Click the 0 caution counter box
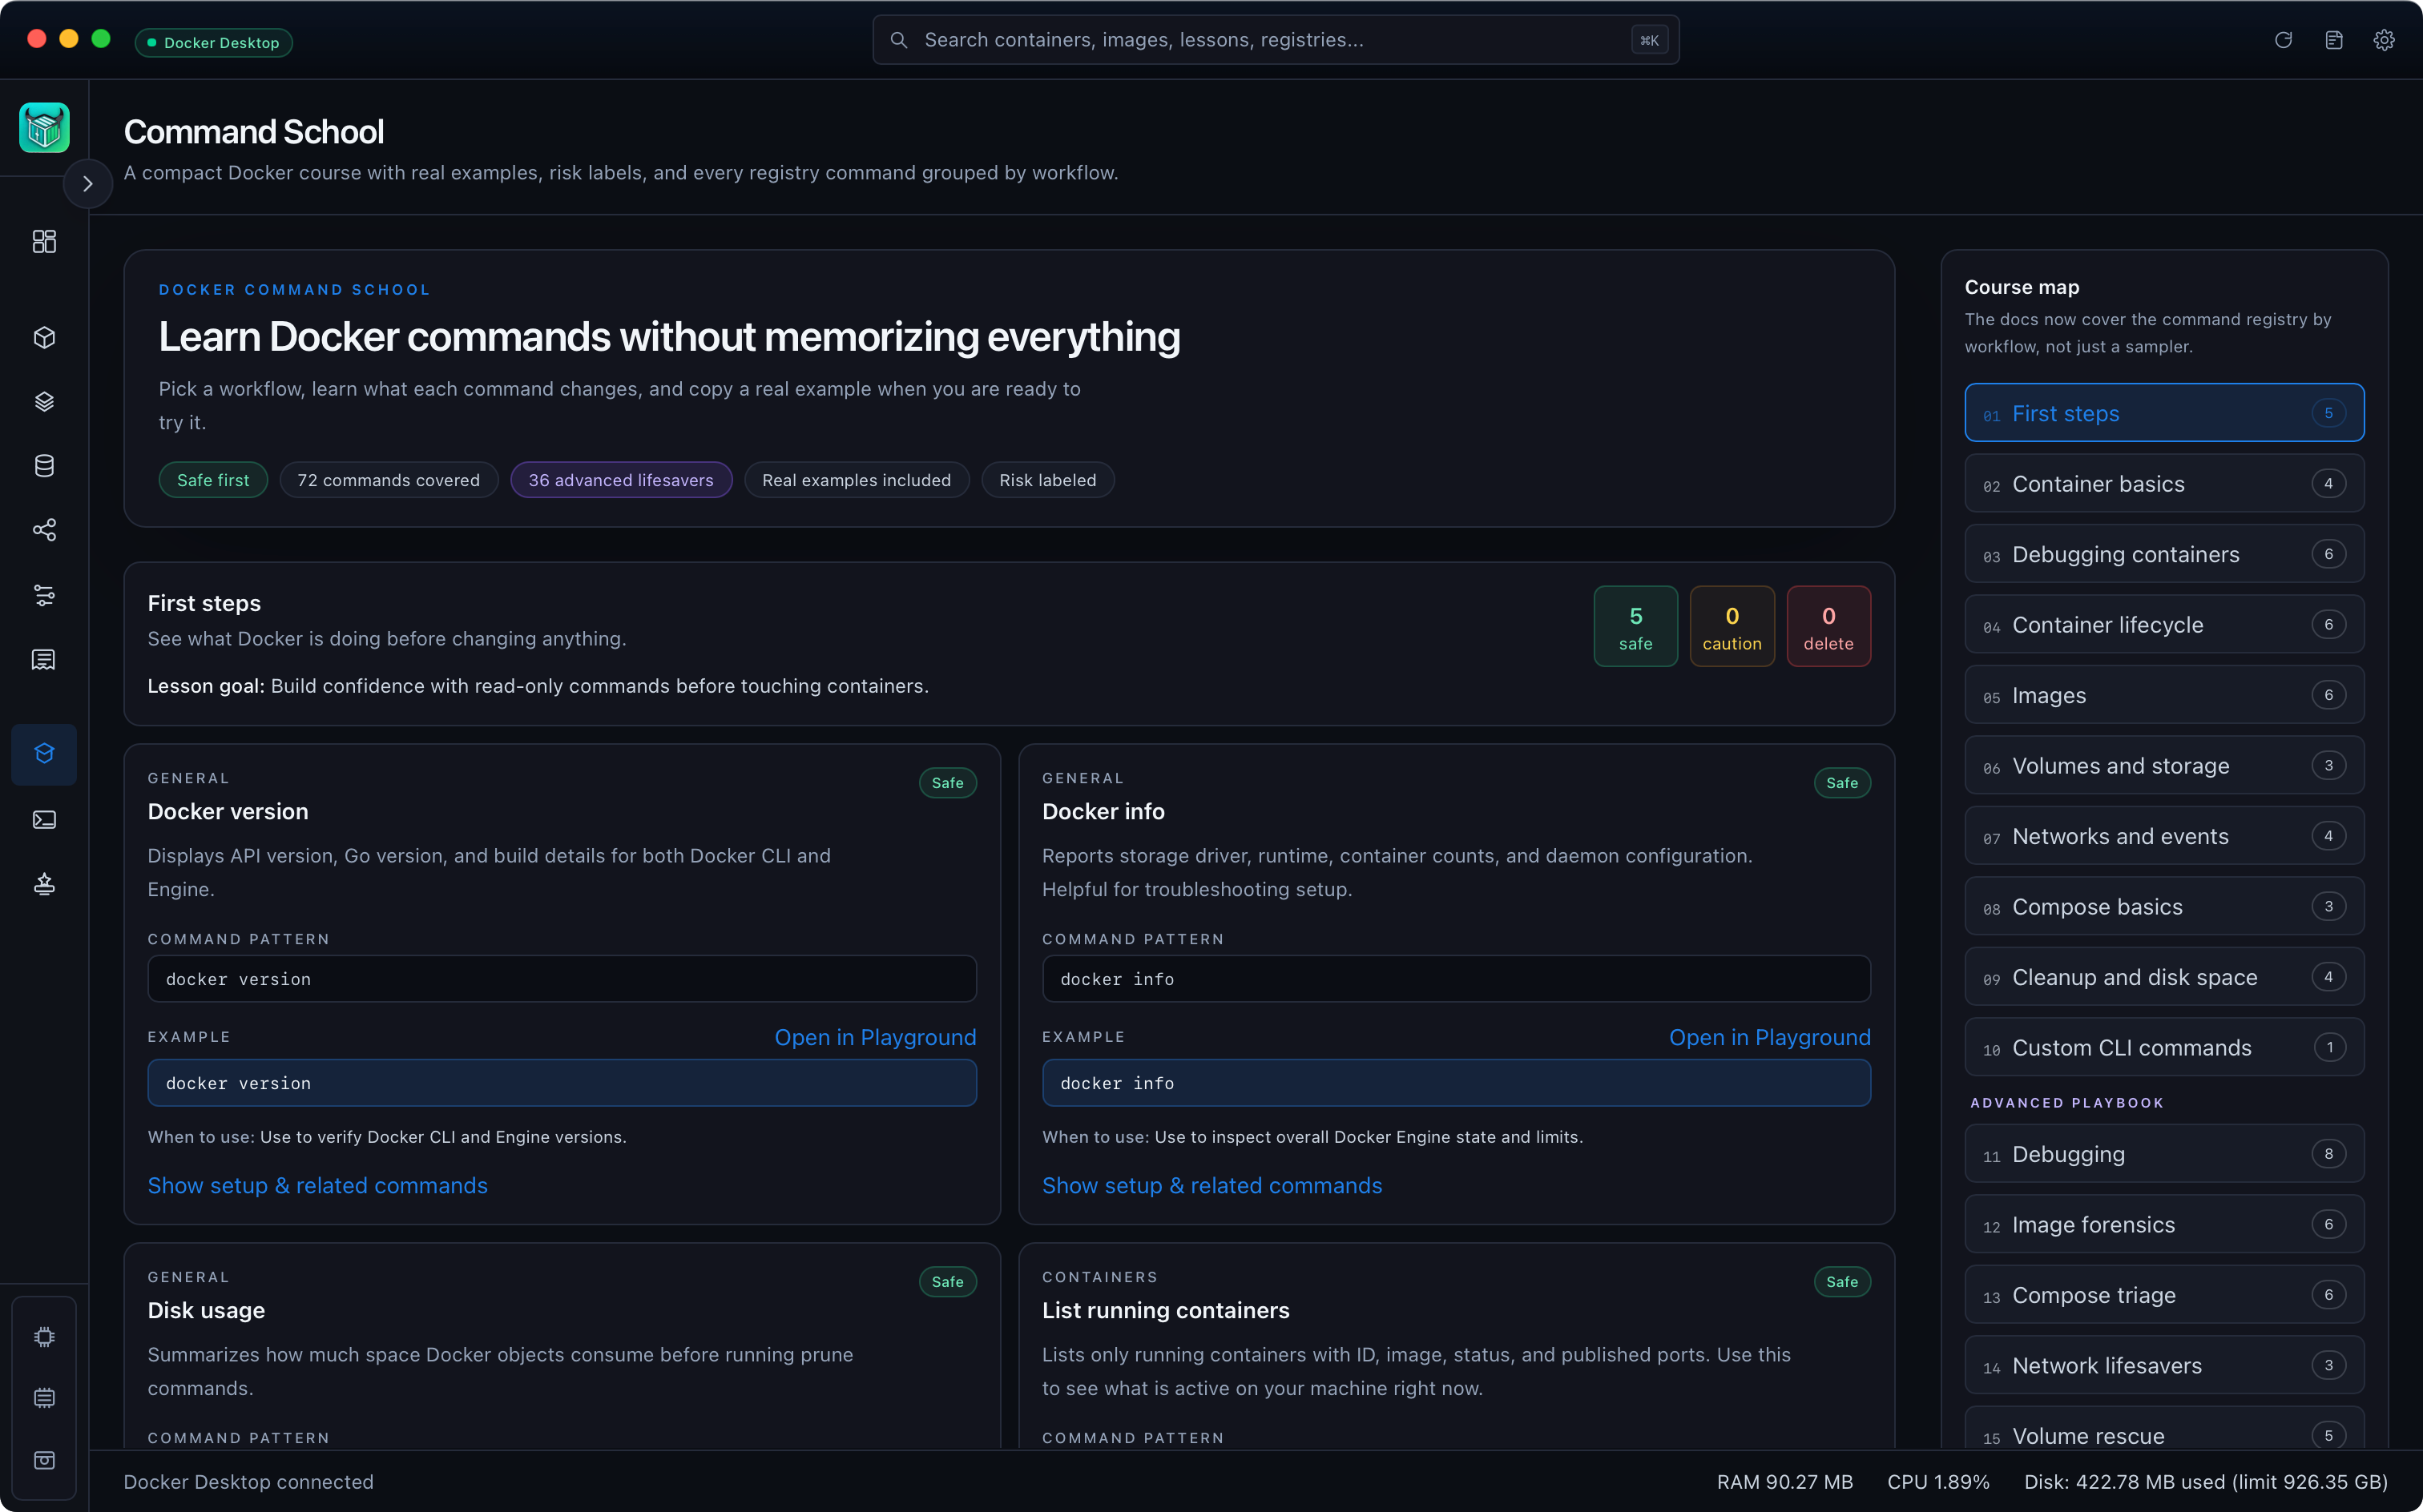 [x=1732, y=626]
